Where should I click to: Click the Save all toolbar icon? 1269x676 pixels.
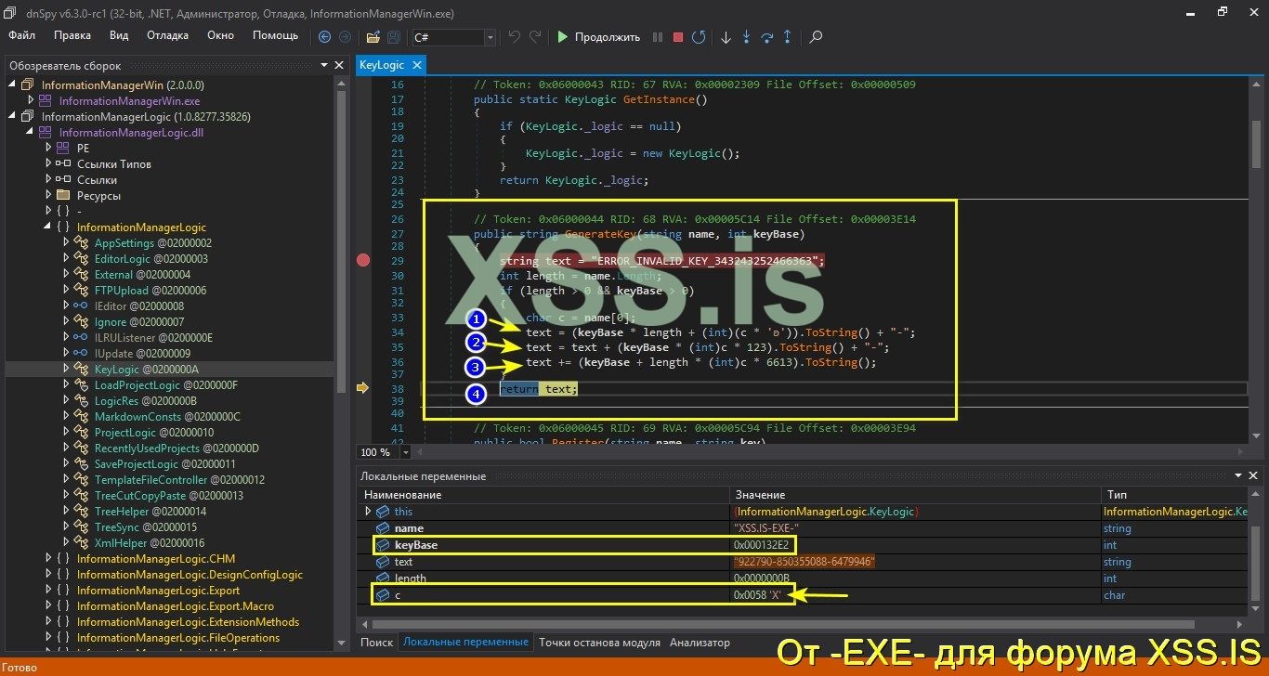coord(393,37)
